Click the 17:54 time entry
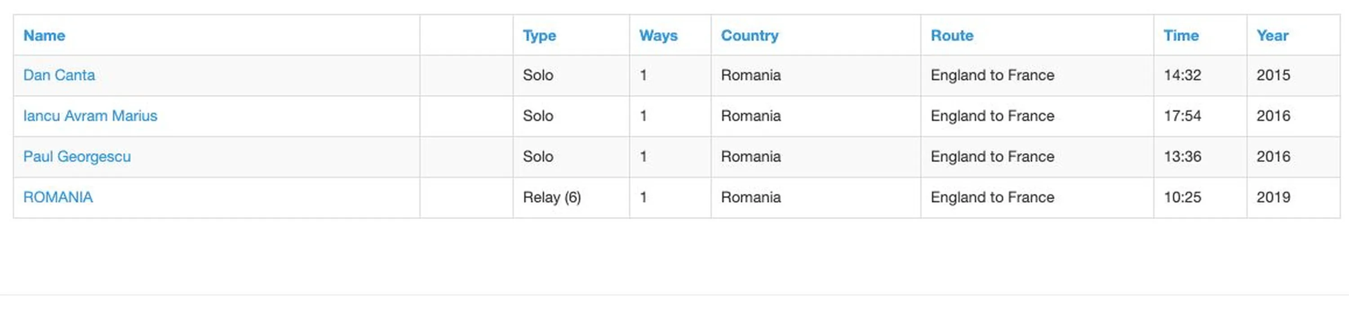The height and width of the screenshot is (314, 1349). (x=1182, y=116)
